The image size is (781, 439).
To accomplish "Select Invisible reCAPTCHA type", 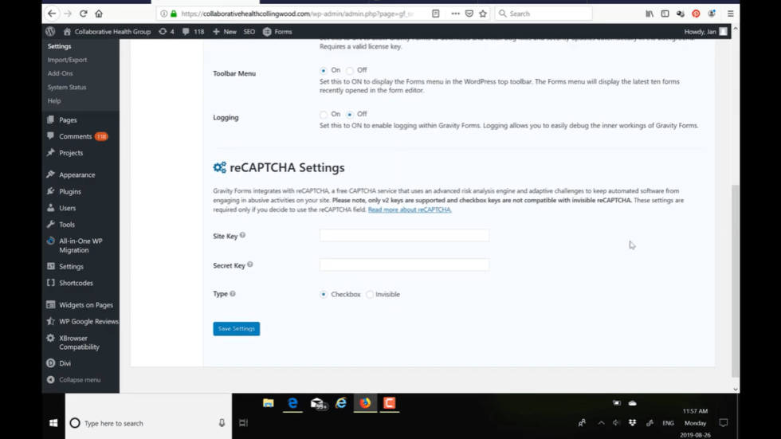I will [370, 294].
